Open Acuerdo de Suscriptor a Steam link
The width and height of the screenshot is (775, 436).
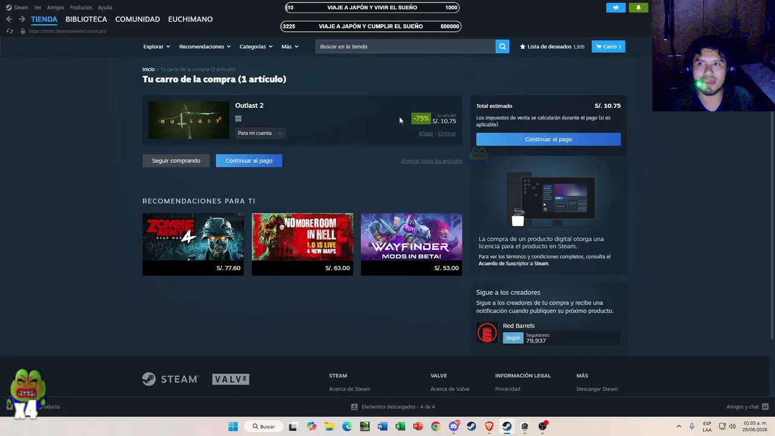point(513,263)
